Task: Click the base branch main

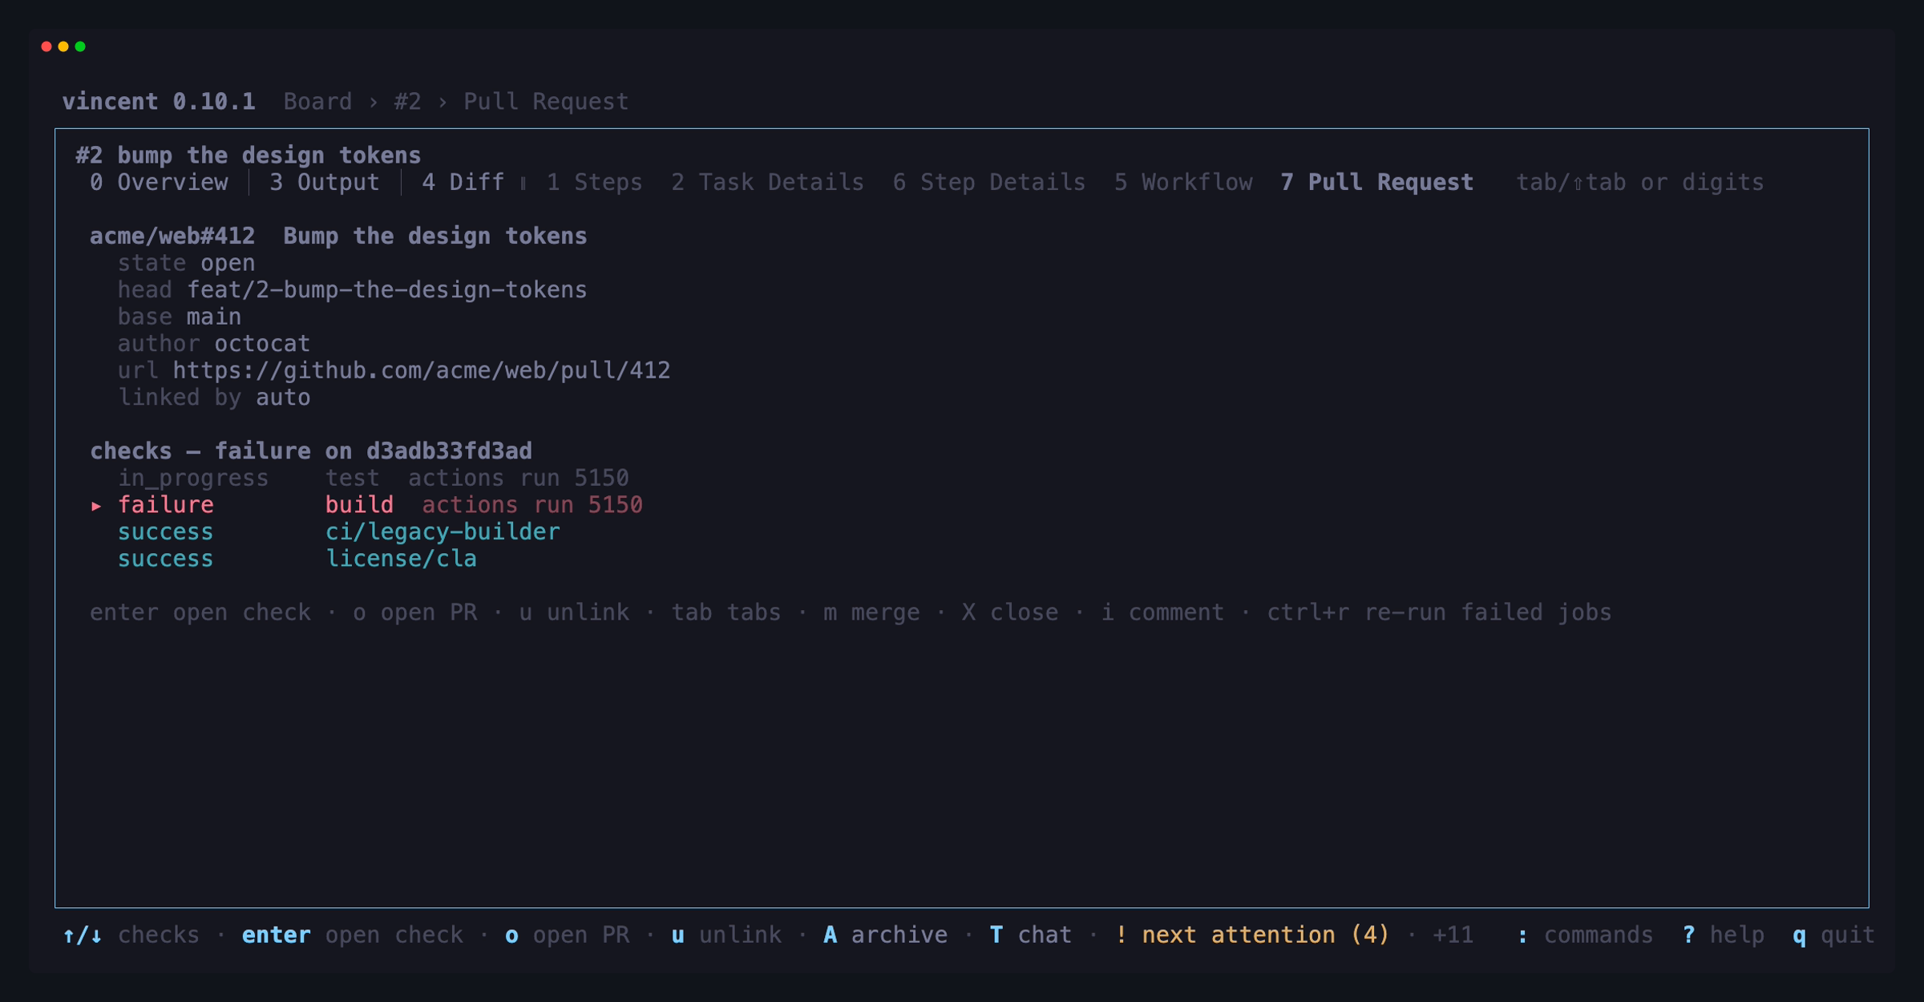Action: tap(213, 317)
